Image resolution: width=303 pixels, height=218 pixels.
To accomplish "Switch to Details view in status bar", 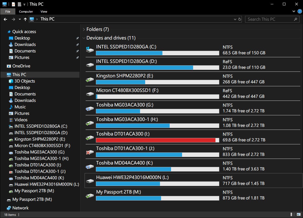I will (x=293, y=214).
